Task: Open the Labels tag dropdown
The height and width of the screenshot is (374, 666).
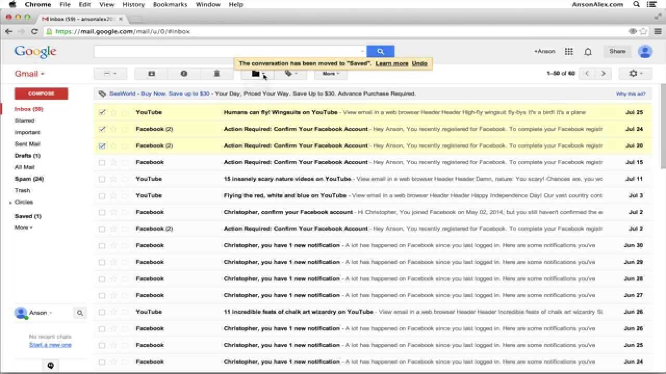Action: (x=290, y=74)
